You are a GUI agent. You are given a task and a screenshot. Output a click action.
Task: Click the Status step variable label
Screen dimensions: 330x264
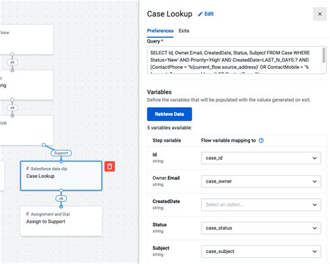click(x=159, y=224)
